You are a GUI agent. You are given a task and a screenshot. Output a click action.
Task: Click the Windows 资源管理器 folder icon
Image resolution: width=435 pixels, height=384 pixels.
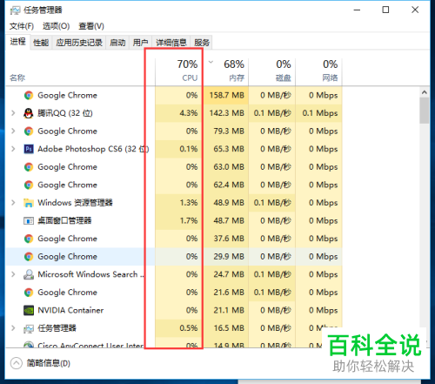[x=29, y=203]
